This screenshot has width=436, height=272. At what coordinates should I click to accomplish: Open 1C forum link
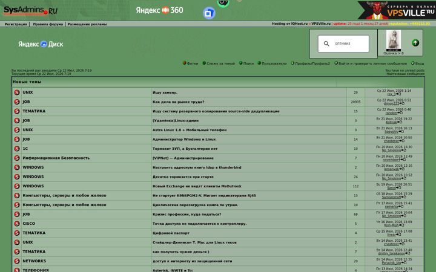[x=25, y=149]
